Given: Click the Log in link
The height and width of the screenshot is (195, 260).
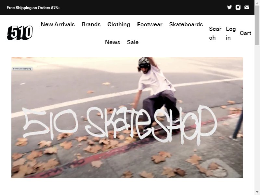Looking at the screenshot, I should 231,33.
